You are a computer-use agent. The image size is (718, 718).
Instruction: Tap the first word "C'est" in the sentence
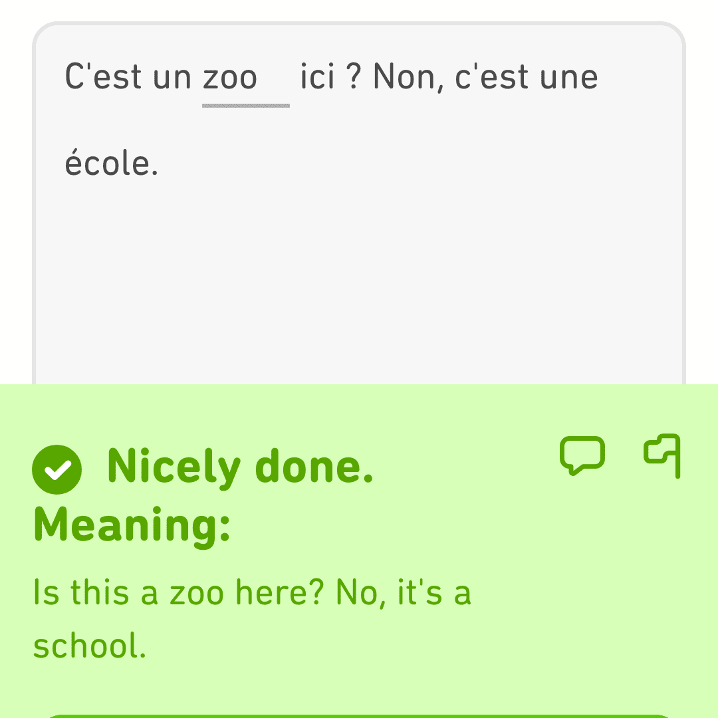[104, 76]
